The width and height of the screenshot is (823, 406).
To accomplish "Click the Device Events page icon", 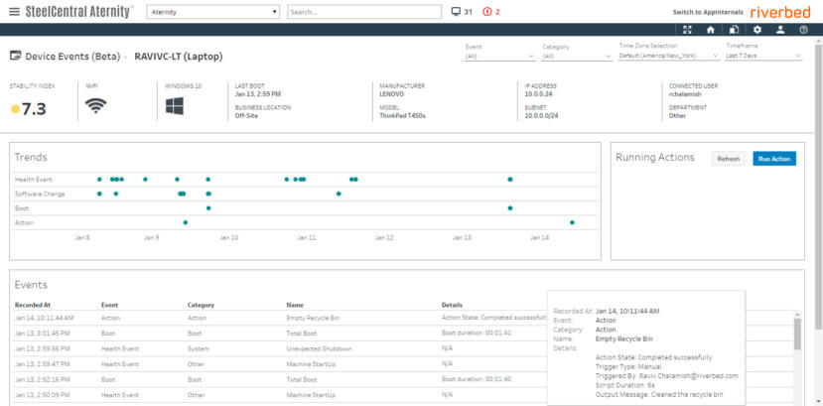I will click(15, 57).
